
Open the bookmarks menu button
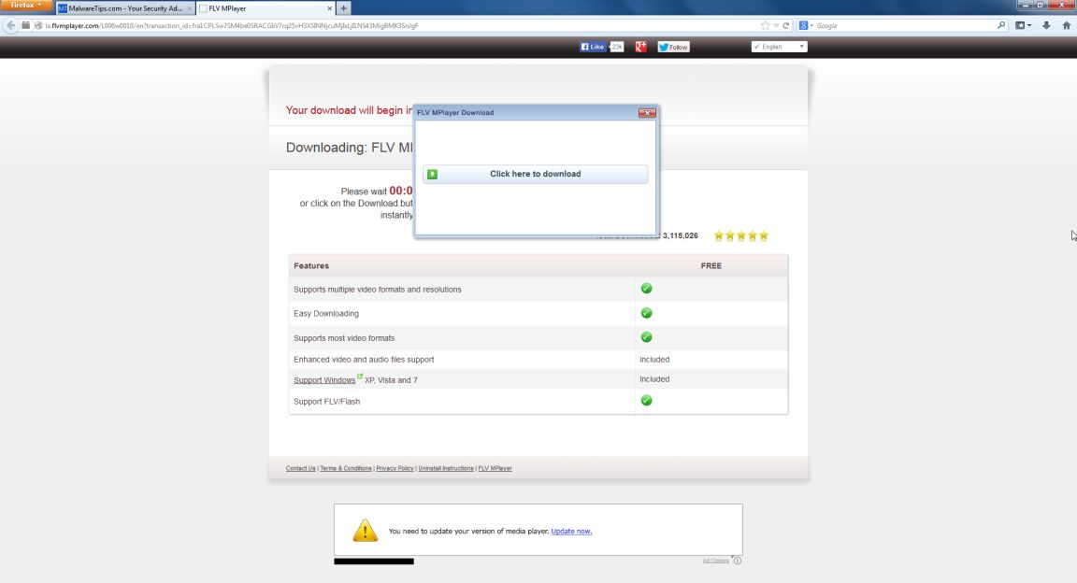(1023, 25)
